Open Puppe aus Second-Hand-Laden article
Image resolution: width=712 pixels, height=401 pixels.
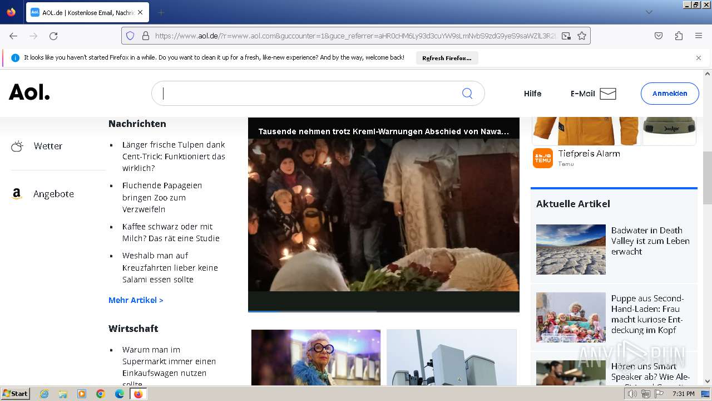coord(647,314)
